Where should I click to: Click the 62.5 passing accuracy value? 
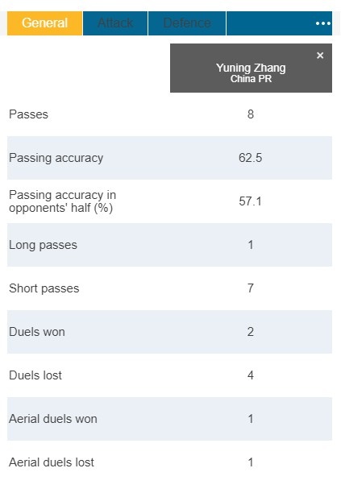251,158
